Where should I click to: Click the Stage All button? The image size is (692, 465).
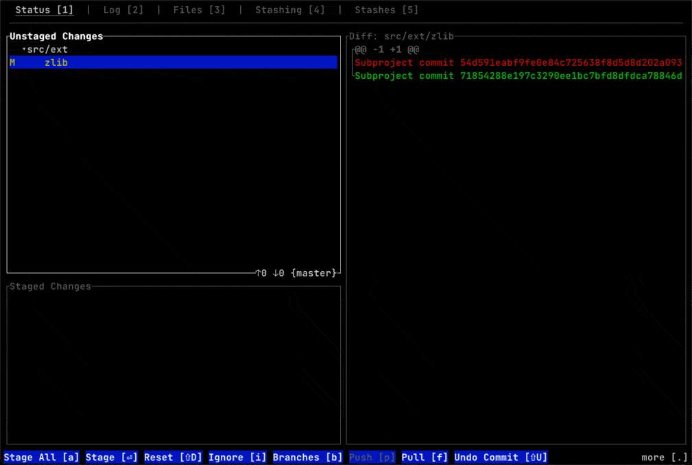coord(41,457)
